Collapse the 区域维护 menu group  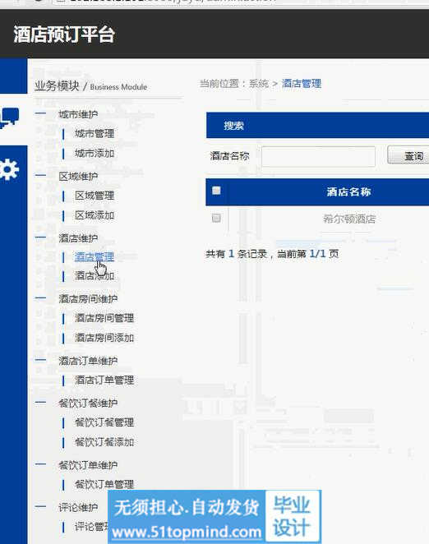(x=40, y=176)
